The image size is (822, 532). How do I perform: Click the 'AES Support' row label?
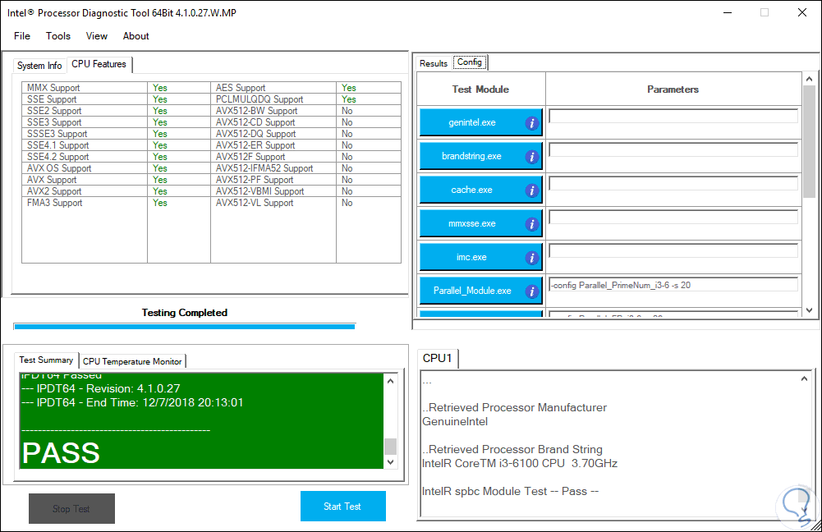point(241,88)
